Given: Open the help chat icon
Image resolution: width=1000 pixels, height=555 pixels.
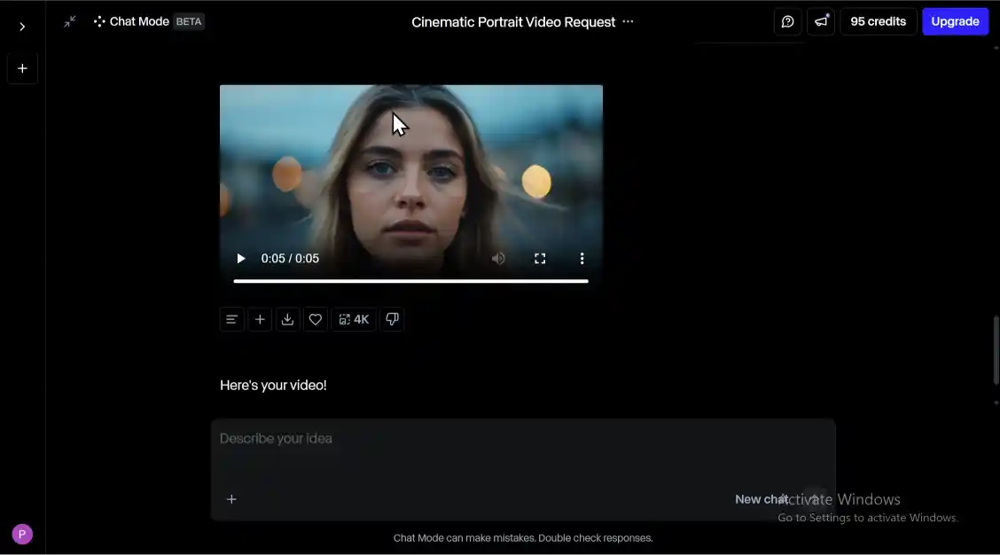Looking at the screenshot, I should (x=787, y=21).
